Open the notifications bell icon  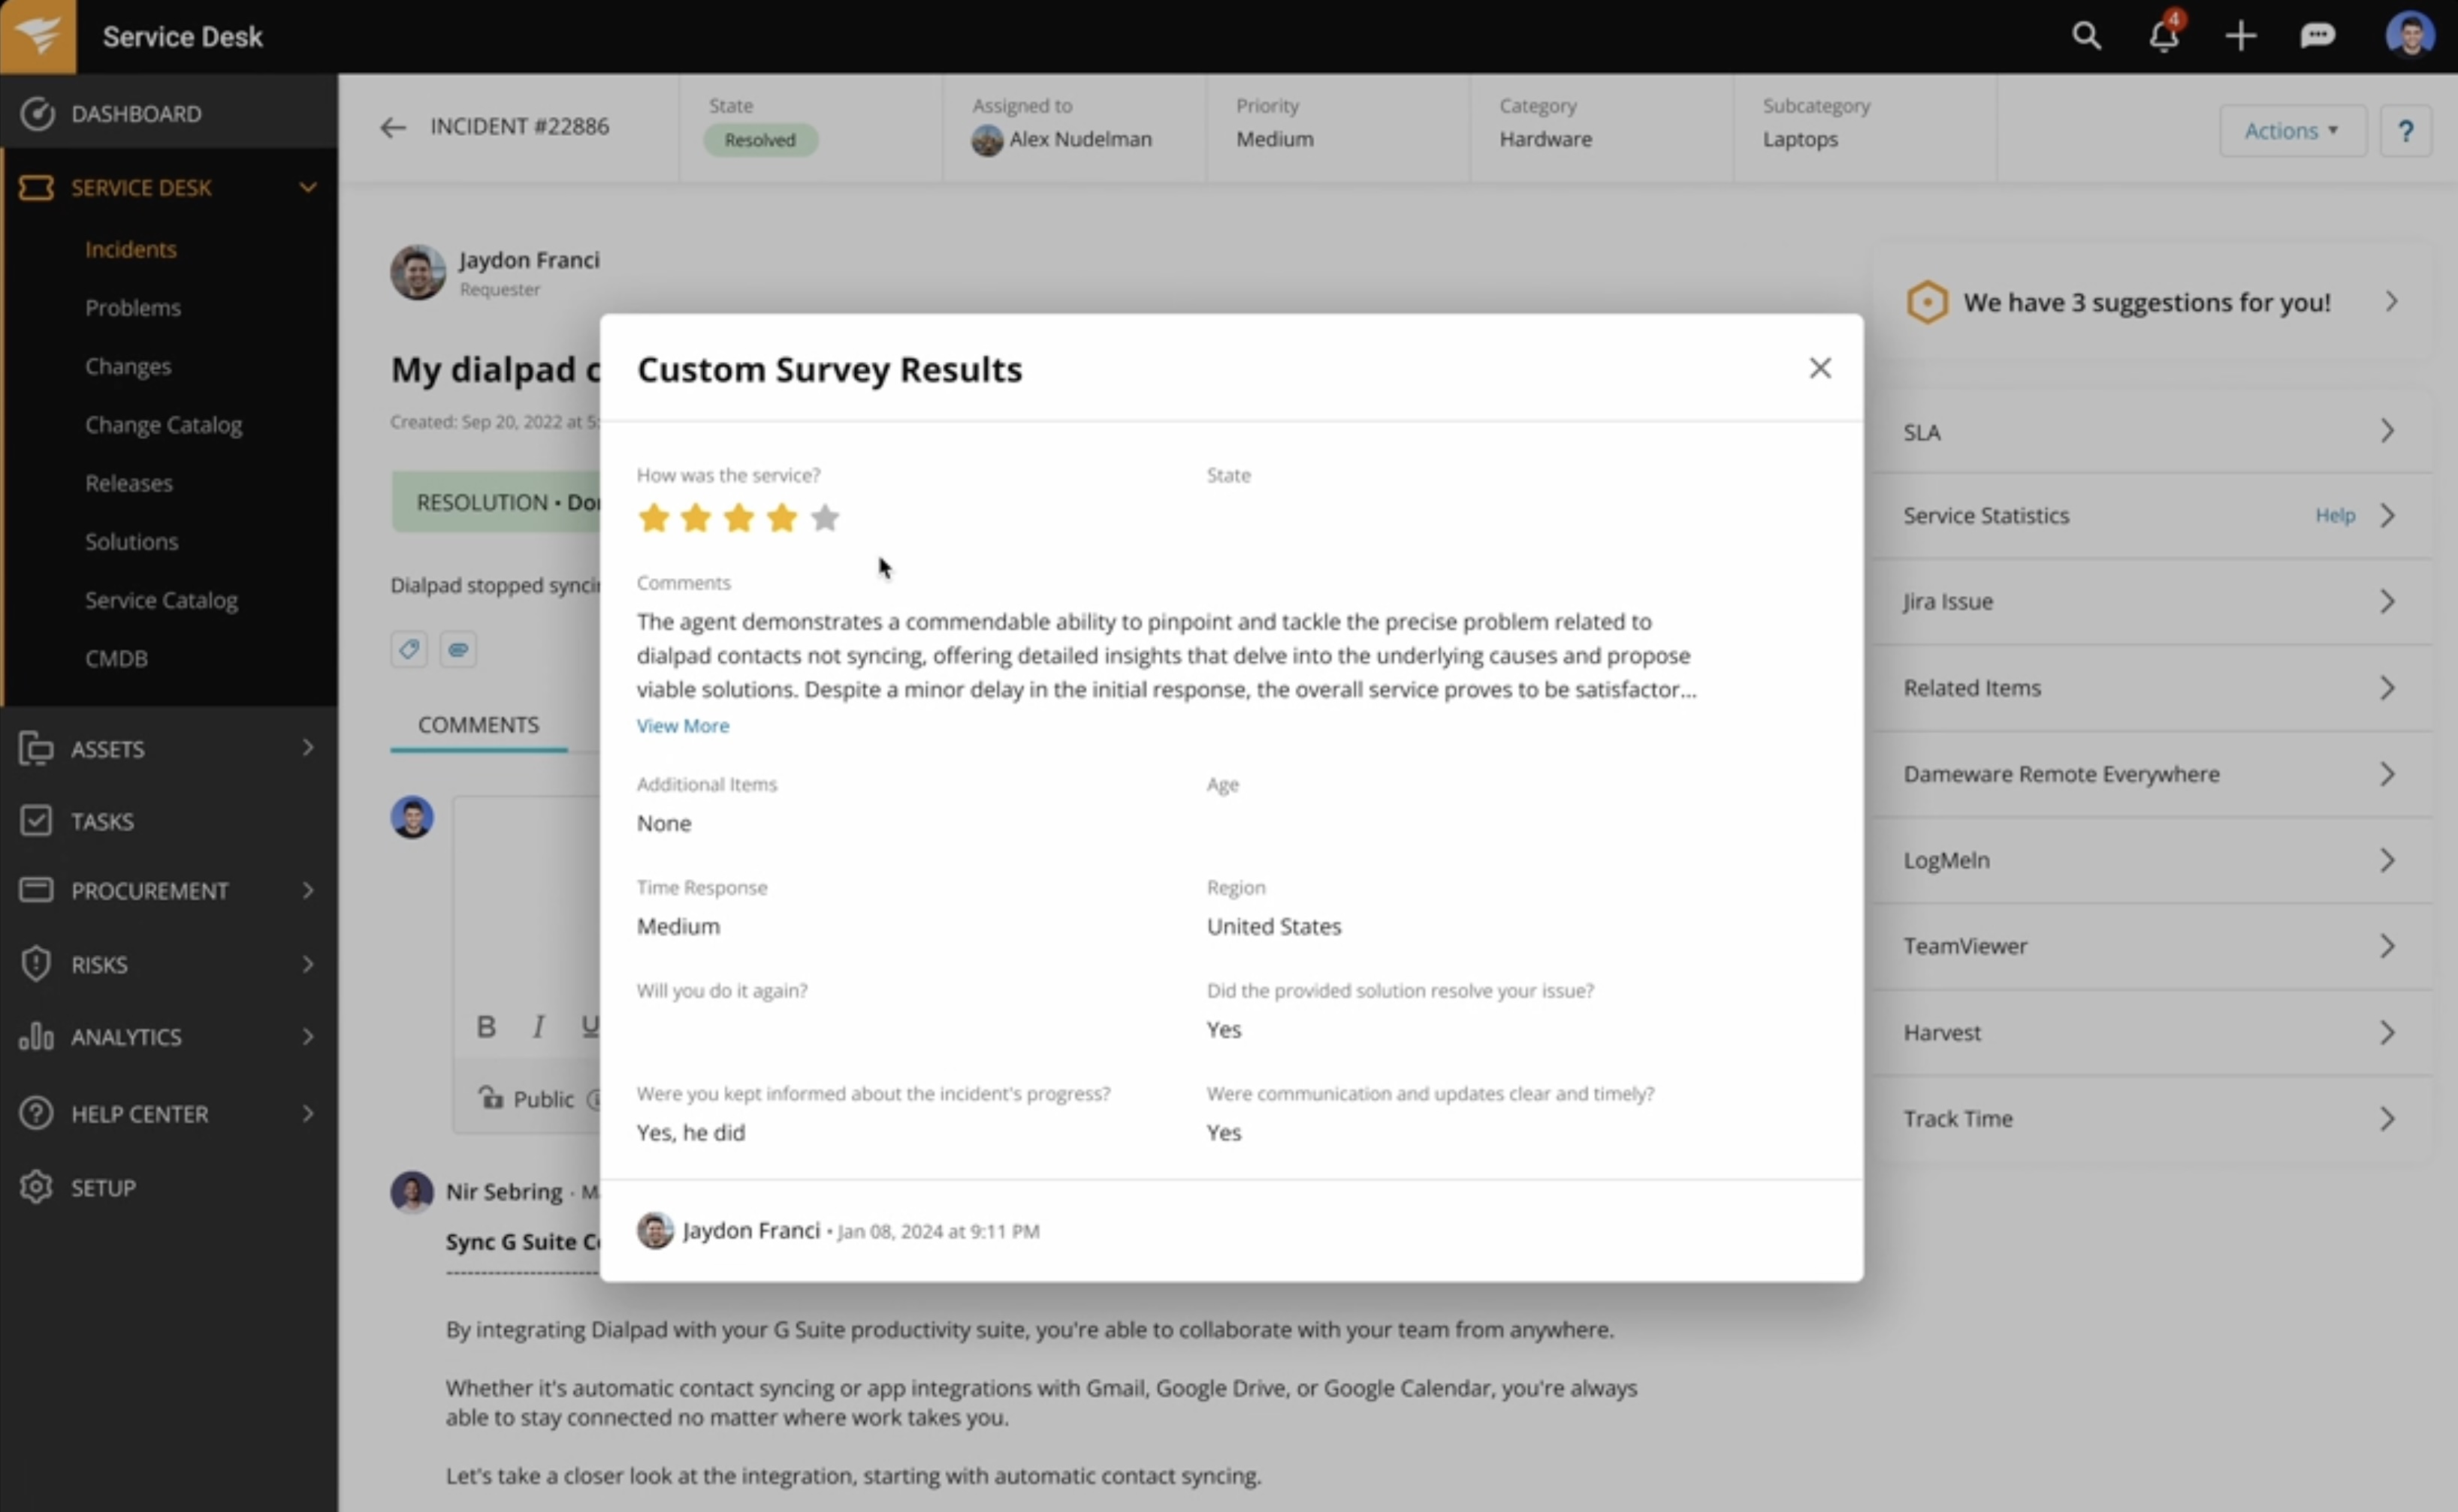pos(2163,37)
